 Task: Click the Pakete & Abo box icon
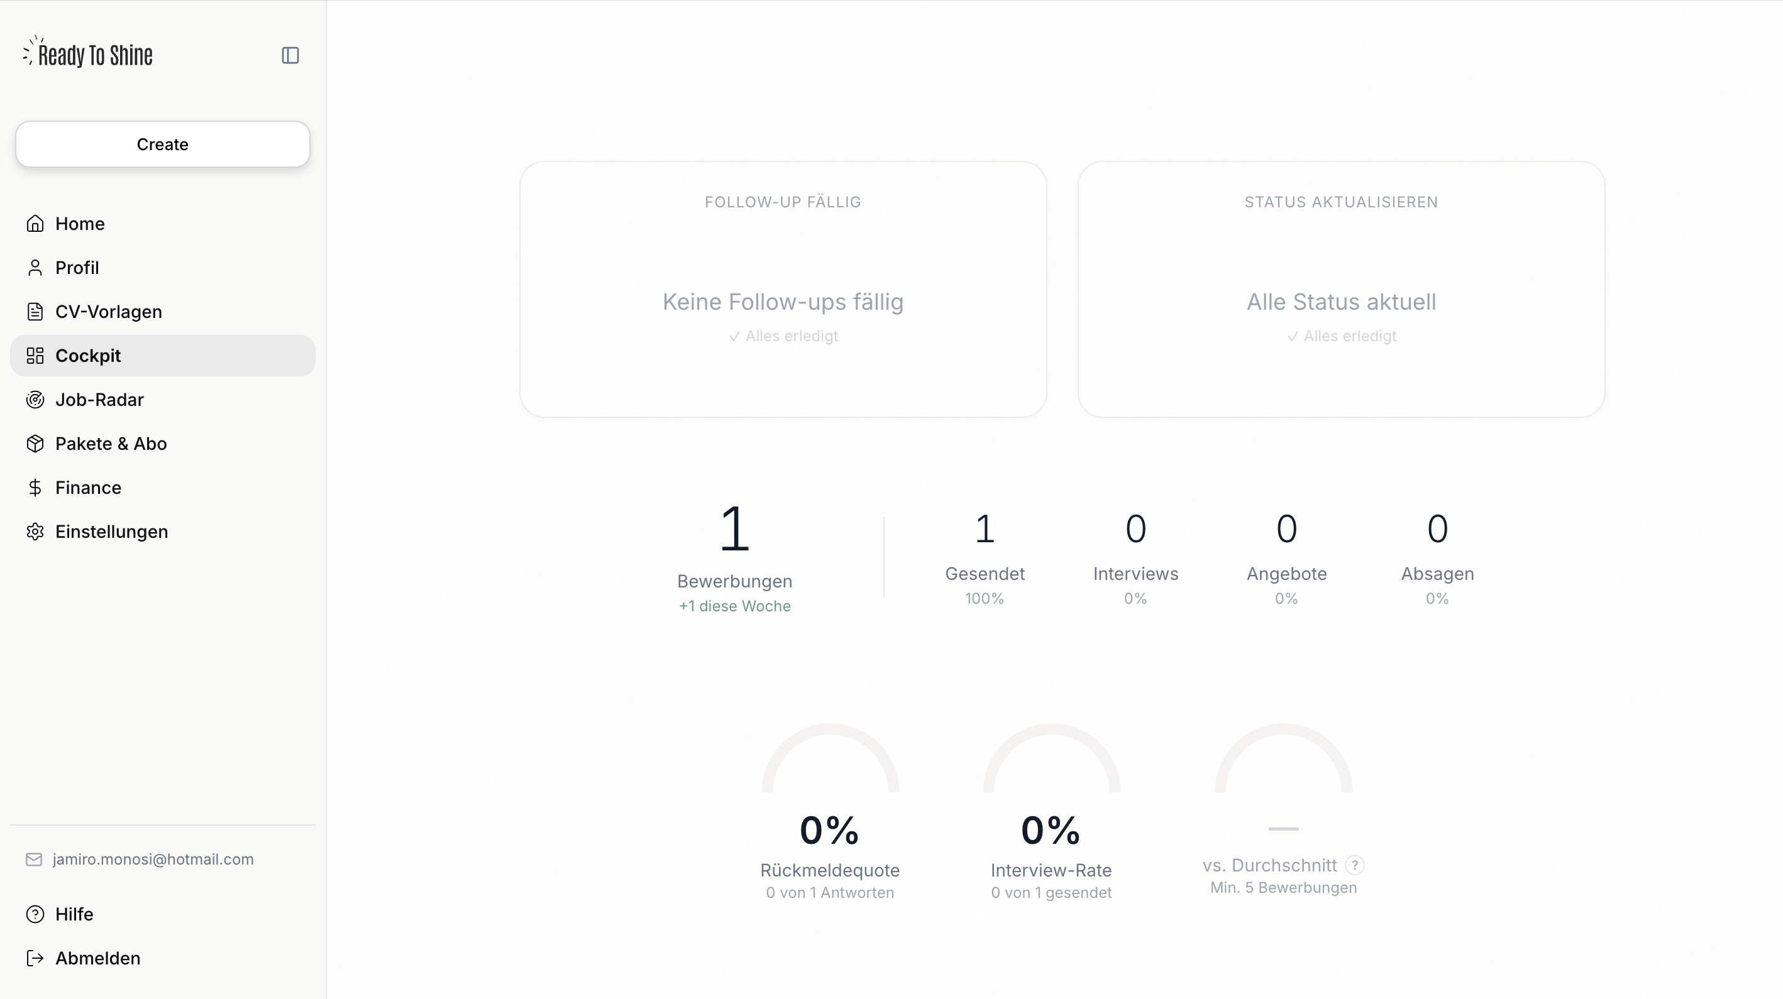coord(35,444)
